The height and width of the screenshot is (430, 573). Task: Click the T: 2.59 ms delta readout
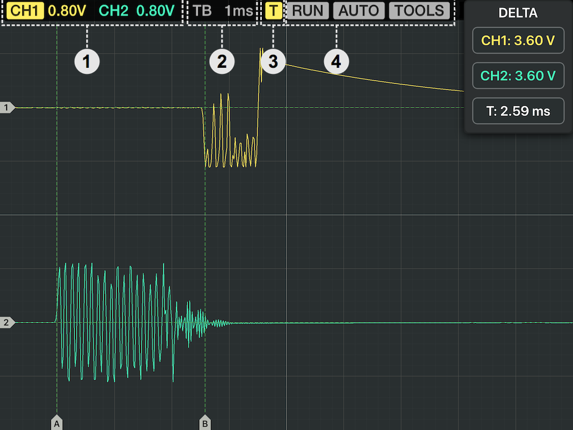pos(518,111)
